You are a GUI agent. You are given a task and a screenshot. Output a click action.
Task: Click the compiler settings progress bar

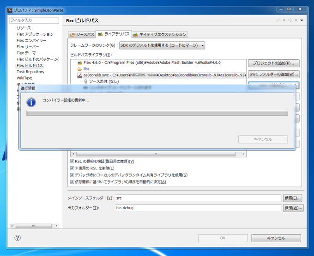(157, 113)
